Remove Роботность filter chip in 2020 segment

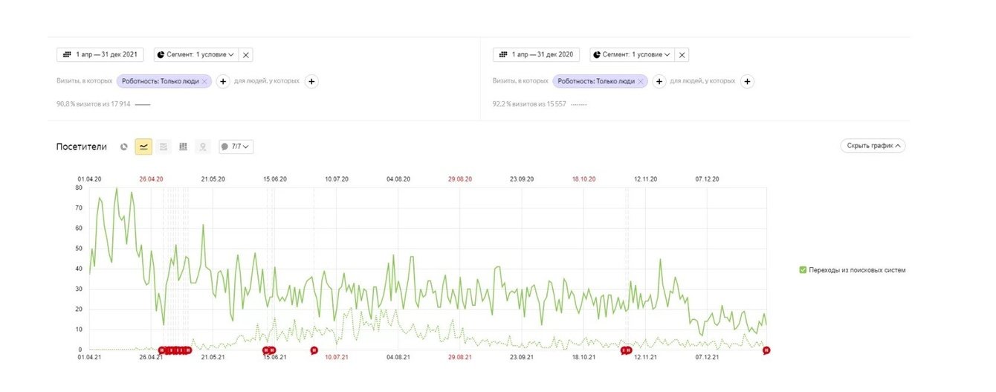pyautogui.click(x=640, y=81)
